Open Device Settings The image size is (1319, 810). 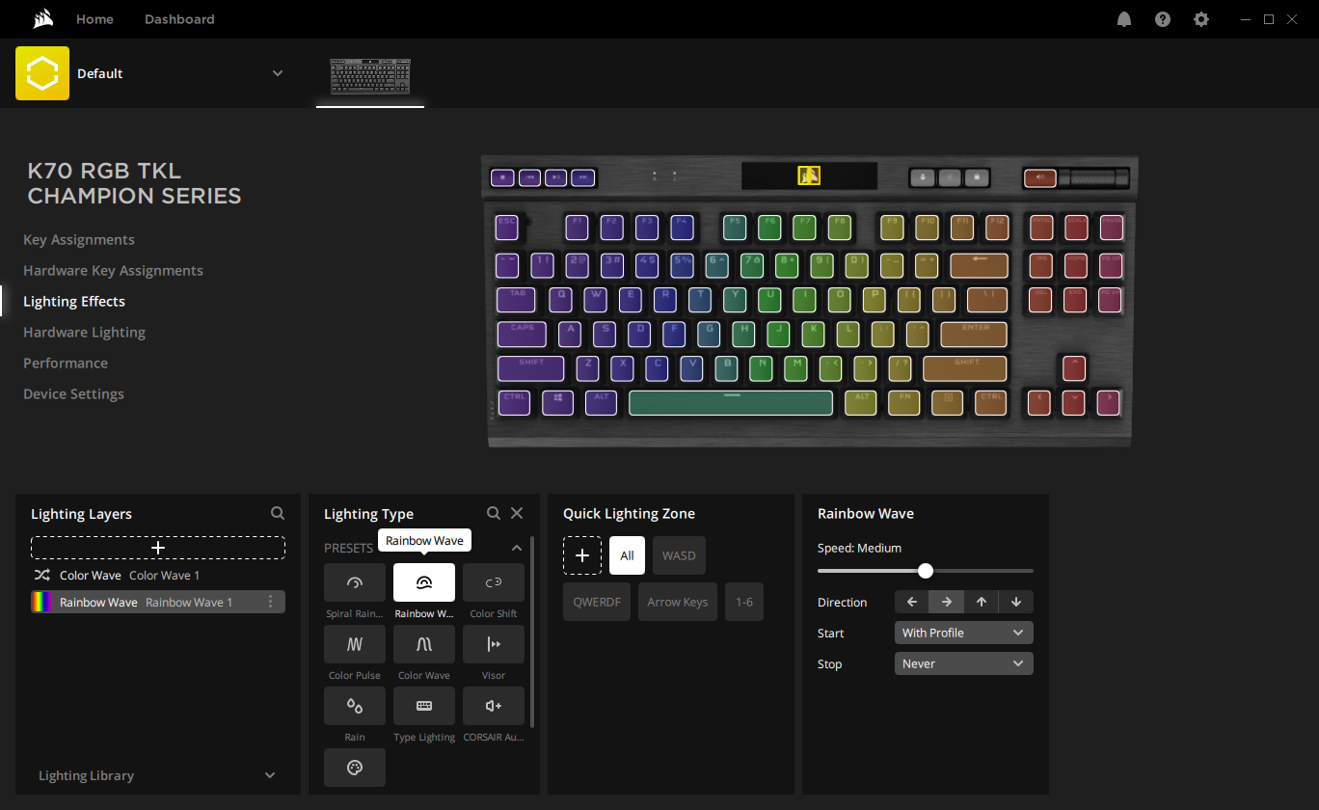(x=73, y=393)
